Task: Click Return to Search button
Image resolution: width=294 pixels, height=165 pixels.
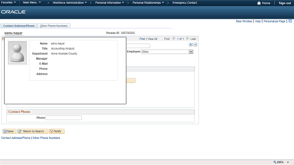Action: click(33, 132)
